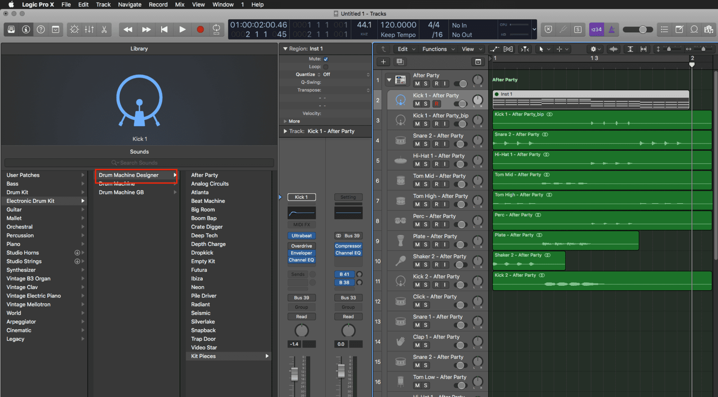Select the Scissors editors button
This screenshot has height=397, width=718.
coord(104,30)
